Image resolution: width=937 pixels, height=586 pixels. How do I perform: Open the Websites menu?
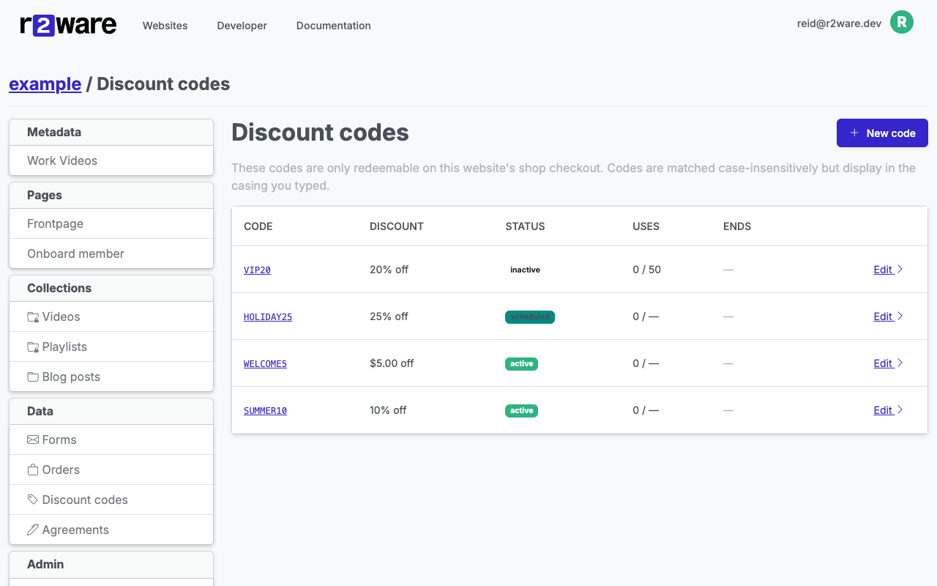coord(165,26)
